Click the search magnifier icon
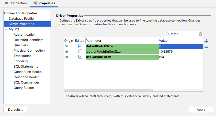The width and height of the screenshot is (216, 116). point(168,34)
